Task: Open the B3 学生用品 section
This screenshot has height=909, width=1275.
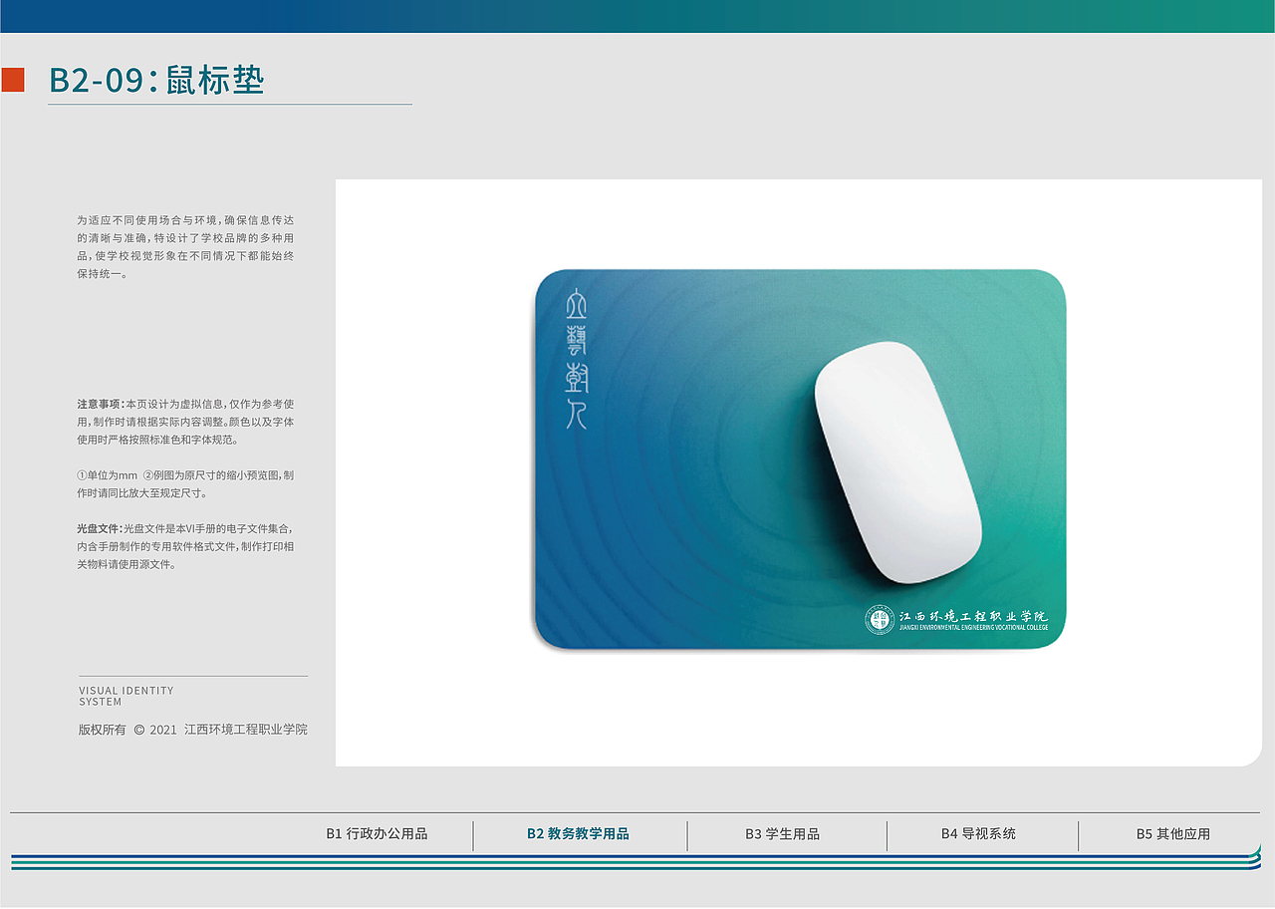Action: (783, 835)
